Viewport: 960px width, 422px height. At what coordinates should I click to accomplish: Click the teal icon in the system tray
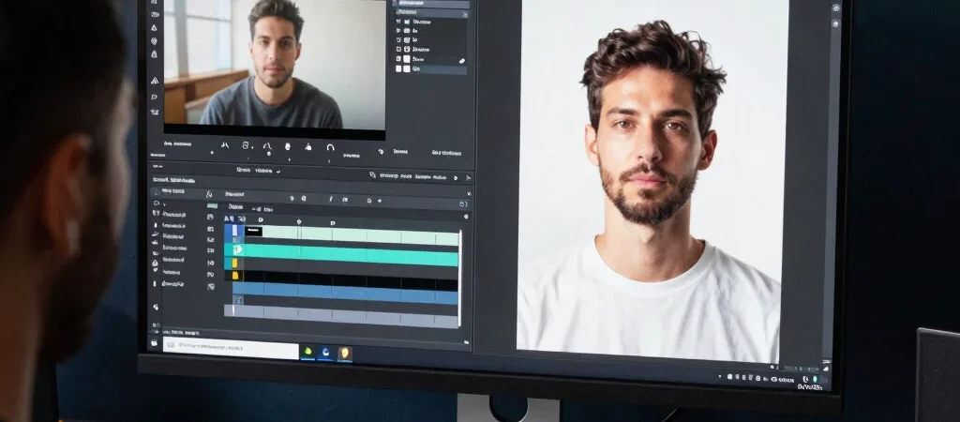[815, 379]
